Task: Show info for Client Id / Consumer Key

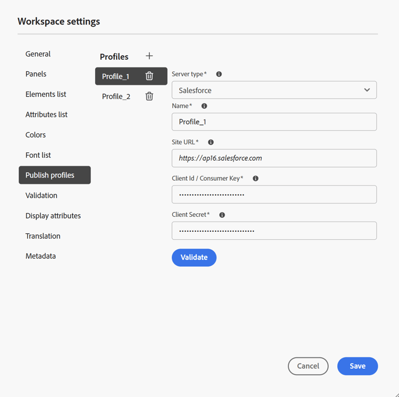Action: 255,179
